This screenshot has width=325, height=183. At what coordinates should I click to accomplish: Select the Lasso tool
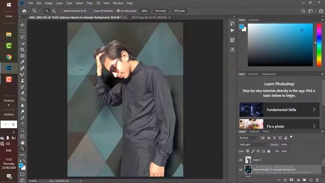[22, 37]
